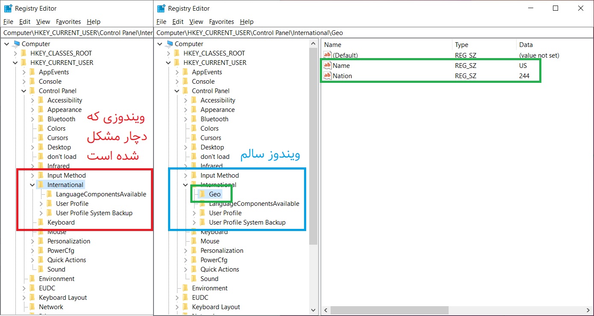Collapse the International key in the right window
594x316 pixels.
186,185
